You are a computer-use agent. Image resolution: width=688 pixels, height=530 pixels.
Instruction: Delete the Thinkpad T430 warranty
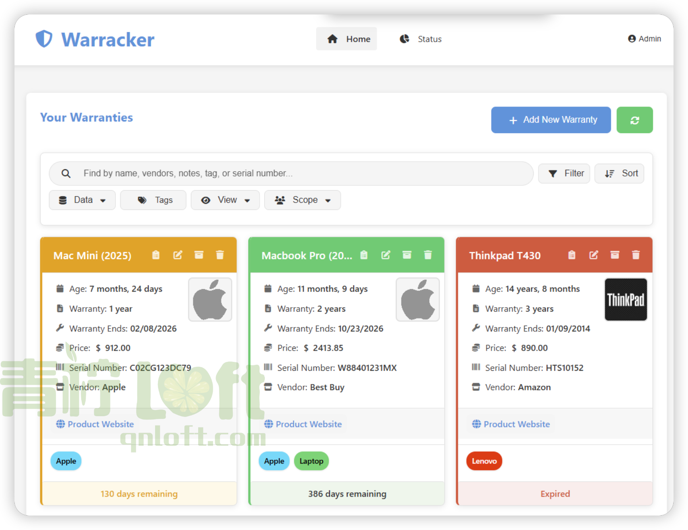[x=636, y=255]
